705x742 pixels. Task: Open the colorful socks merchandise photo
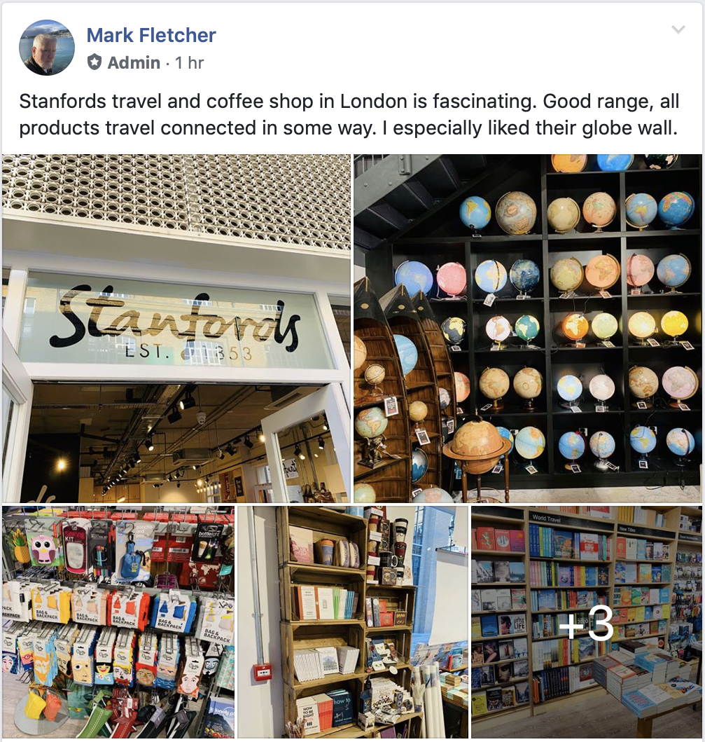tap(118, 622)
